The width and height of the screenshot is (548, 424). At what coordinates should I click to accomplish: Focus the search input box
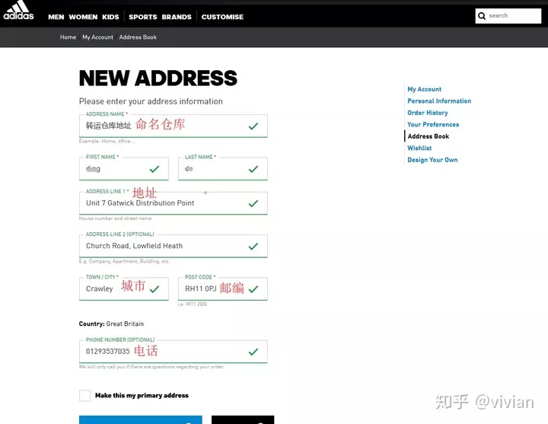(x=508, y=16)
